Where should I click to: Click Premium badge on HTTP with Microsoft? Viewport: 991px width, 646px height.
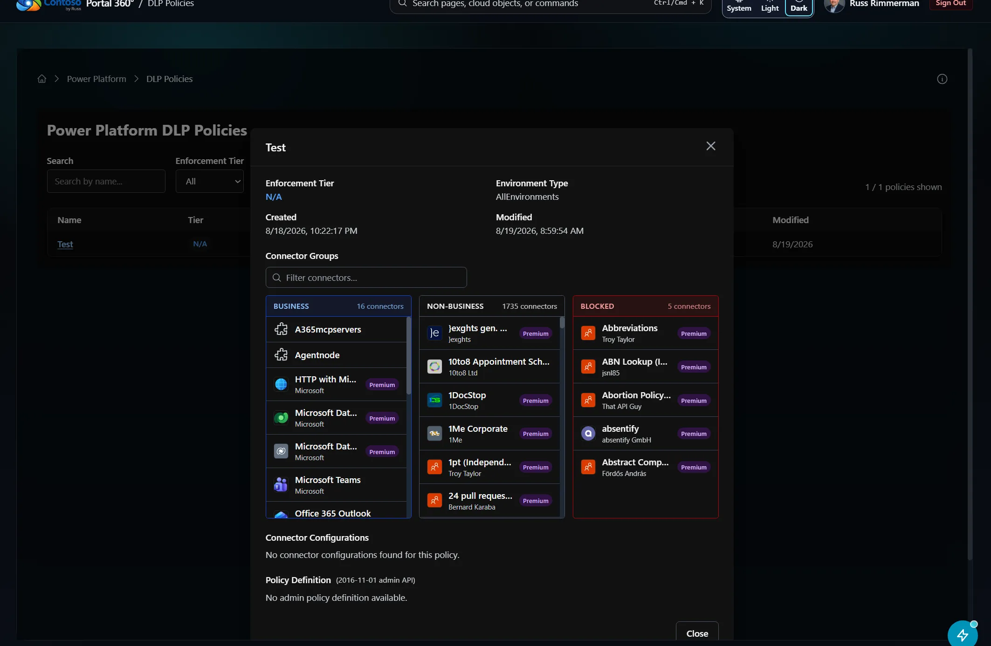[382, 385]
